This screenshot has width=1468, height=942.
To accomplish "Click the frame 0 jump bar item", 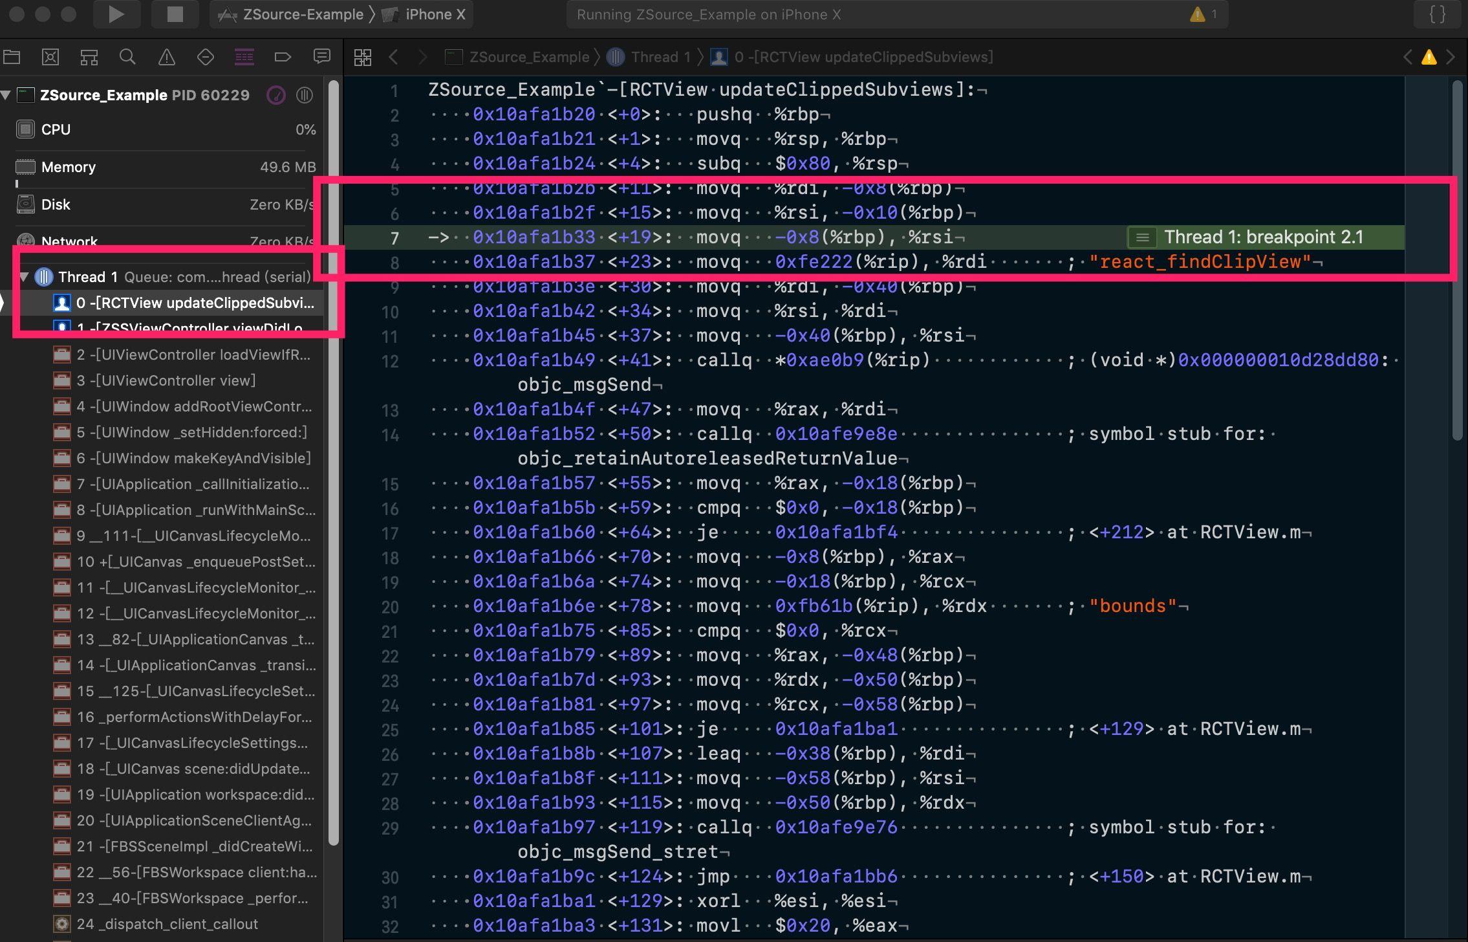I will 852,57.
